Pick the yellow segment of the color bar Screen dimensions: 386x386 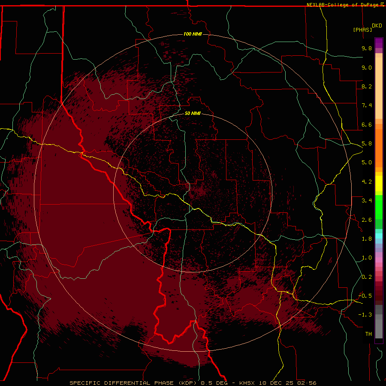pyautogui.click(x=379, y=184)
